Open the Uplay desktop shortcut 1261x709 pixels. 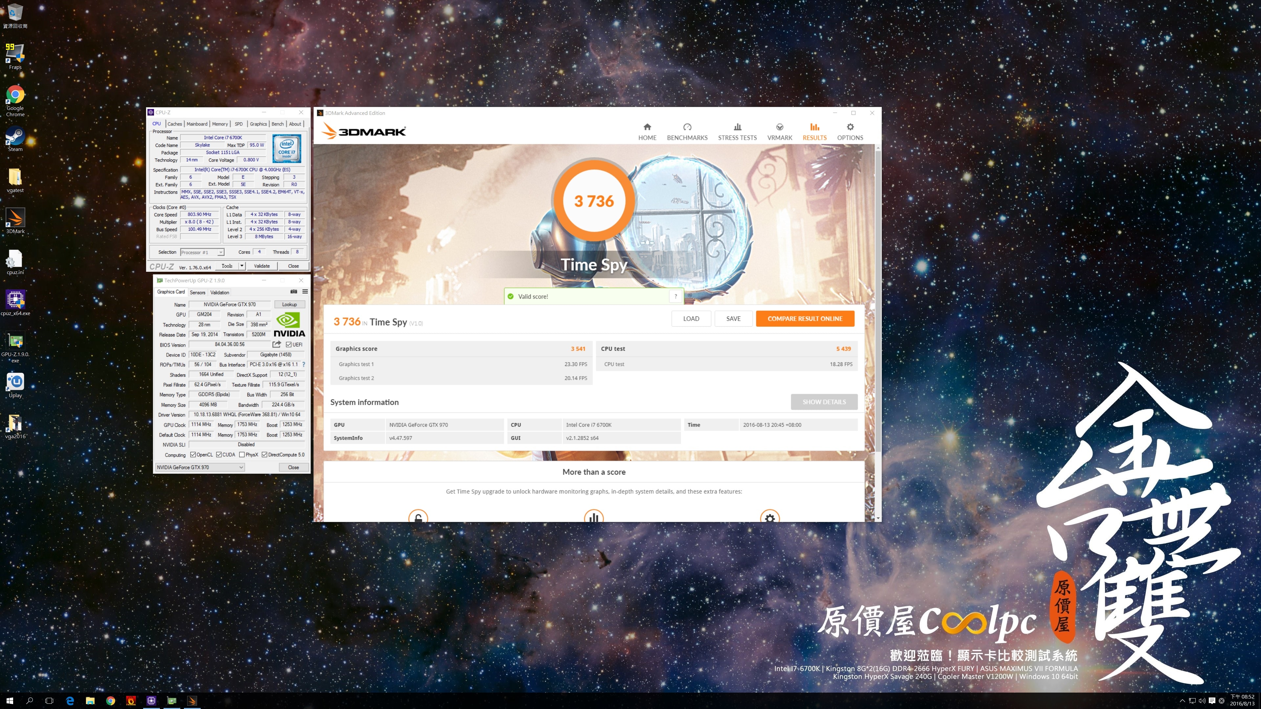[15, 385]
